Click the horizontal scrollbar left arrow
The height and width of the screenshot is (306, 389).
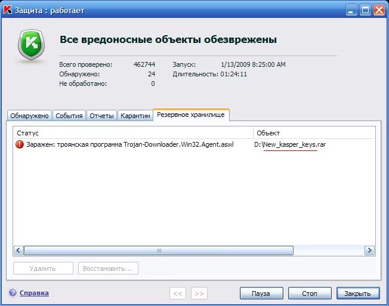click(x=18, y=250)
